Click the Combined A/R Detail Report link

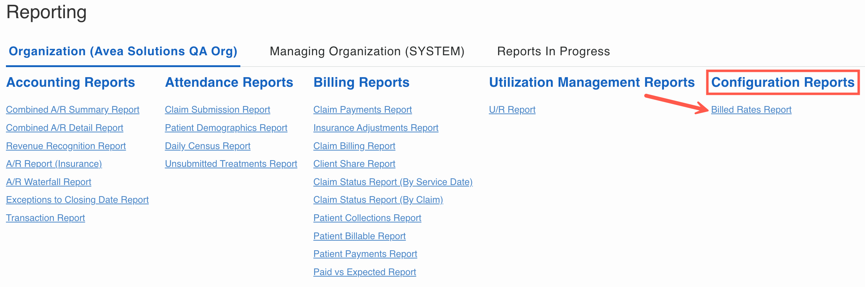click(x=65, y=128)
